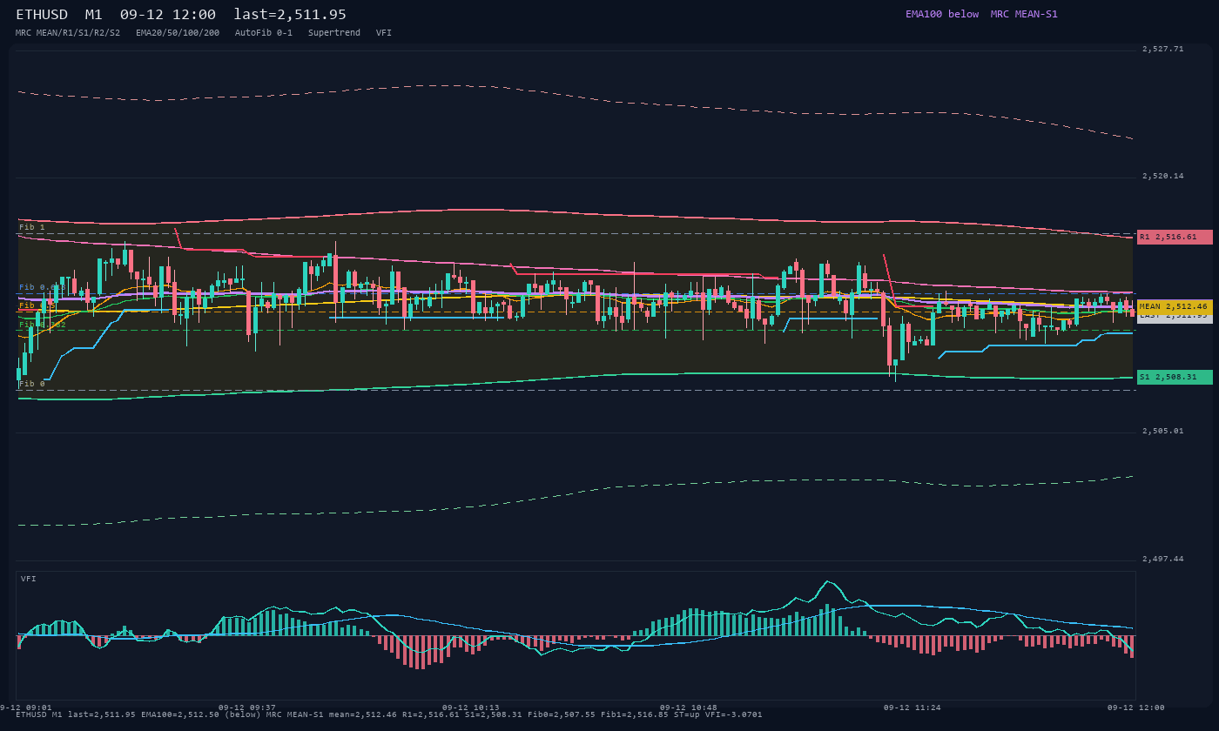Click the MRC MEAN-S1 status text
Screen dimensions: 1219x731
[x=1024, y=14]
